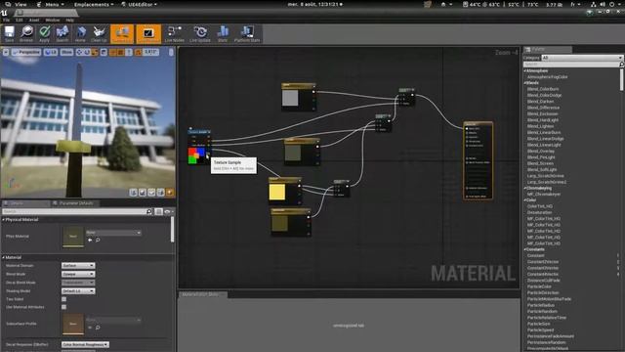Viewport: 625px width, 352px height.
Task: Click the Platform Stats toolbar icon
Action: [247, 34]
